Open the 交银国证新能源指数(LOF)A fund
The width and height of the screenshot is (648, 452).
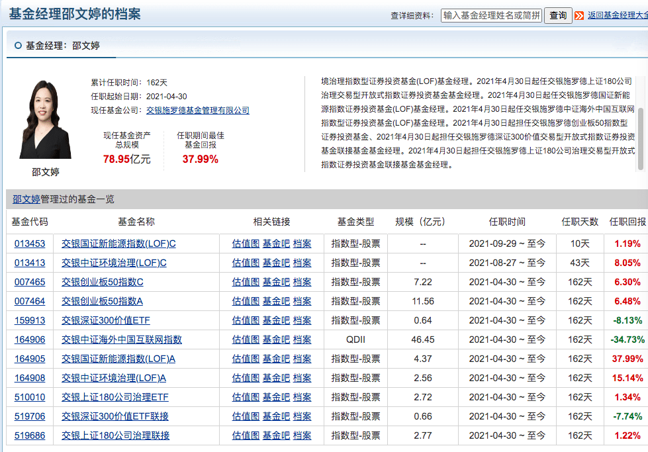118,359
